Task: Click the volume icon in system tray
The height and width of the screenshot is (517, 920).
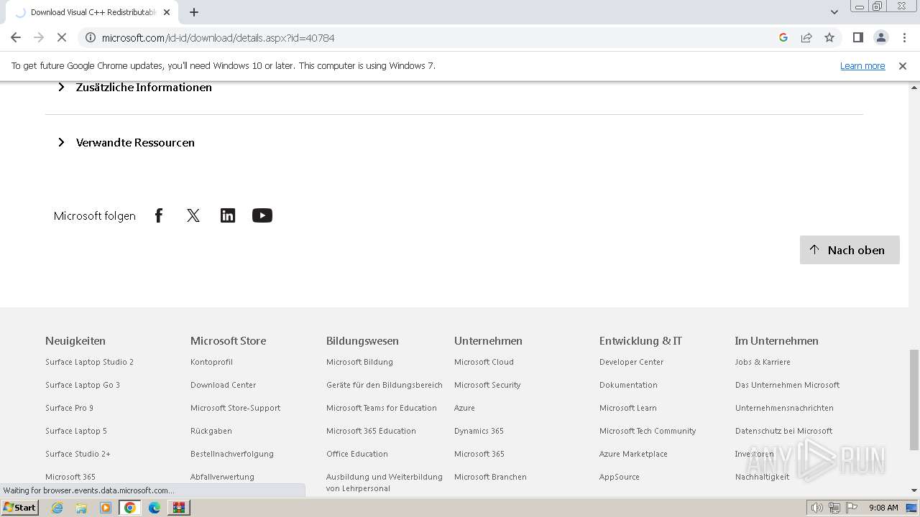Action: click(816, 508)
